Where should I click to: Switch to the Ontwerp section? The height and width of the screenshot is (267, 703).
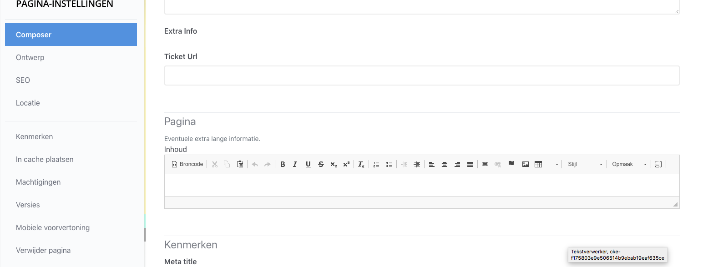[30, 57]
